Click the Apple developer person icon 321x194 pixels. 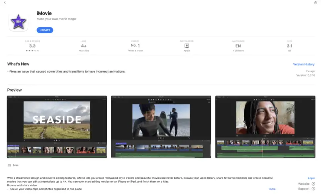[187, 46]
